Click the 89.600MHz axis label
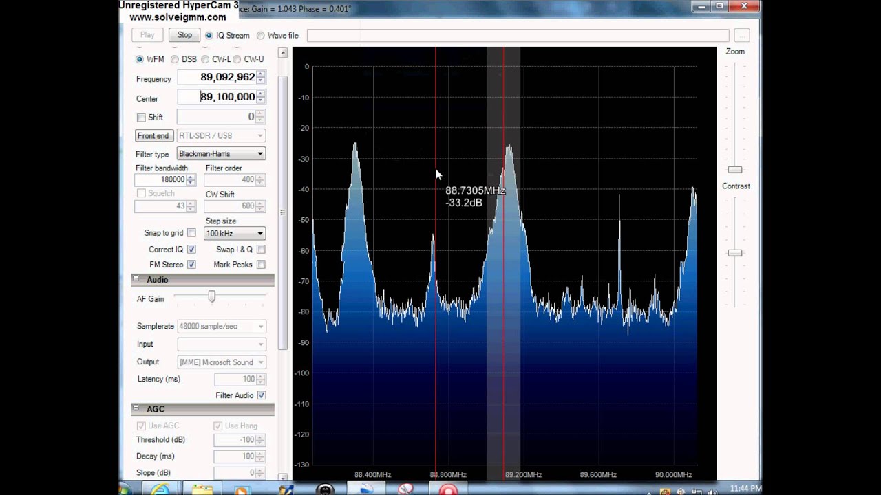Screen dimensions: 881x495 coord(598,474)
